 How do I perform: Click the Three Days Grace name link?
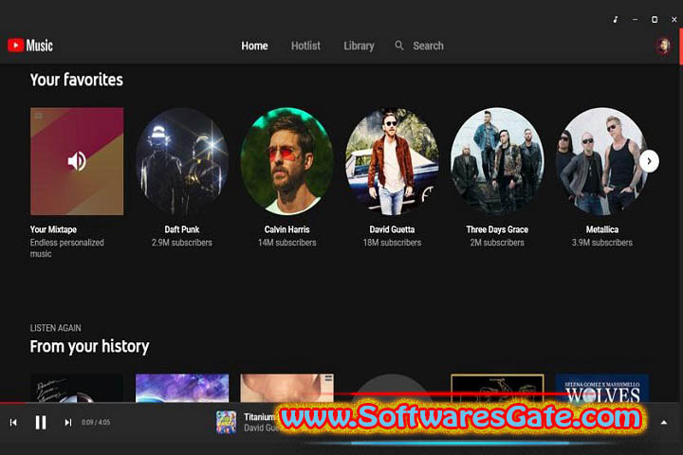(x=497, y=229)
